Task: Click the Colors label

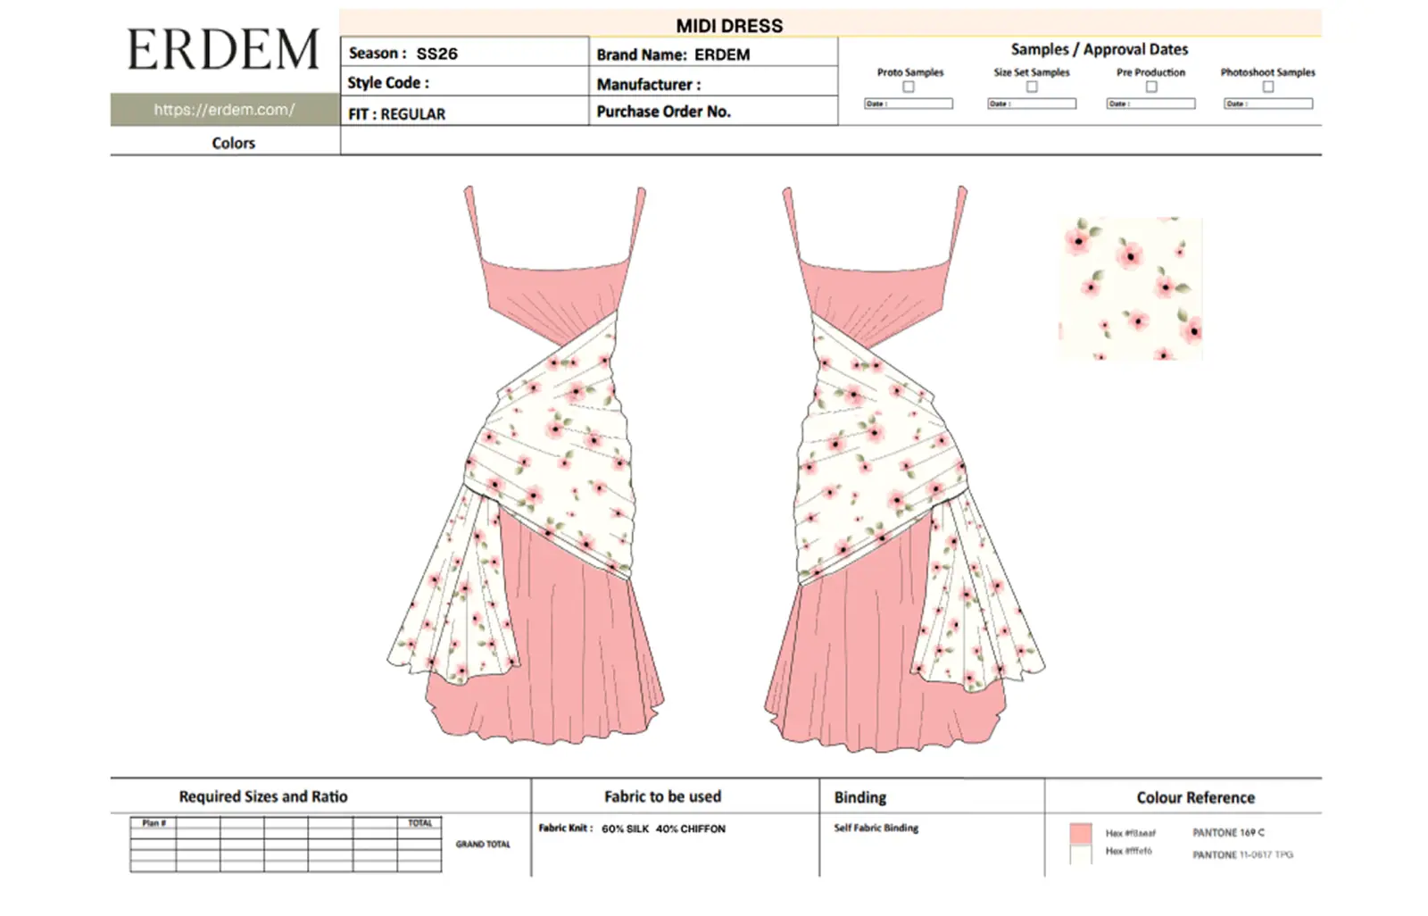Action: 234,143
